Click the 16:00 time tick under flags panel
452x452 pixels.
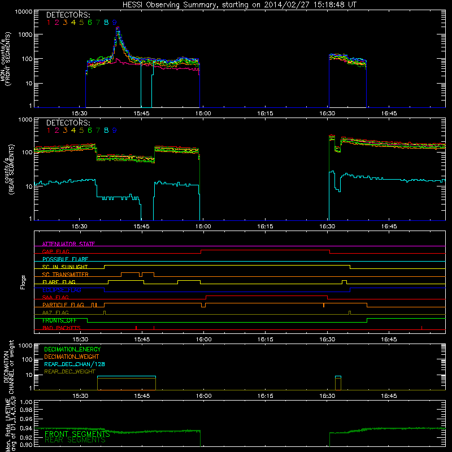(x=203, y=340)
